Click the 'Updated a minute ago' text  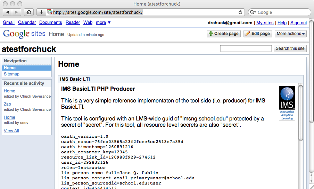click(x=86, y=35)
